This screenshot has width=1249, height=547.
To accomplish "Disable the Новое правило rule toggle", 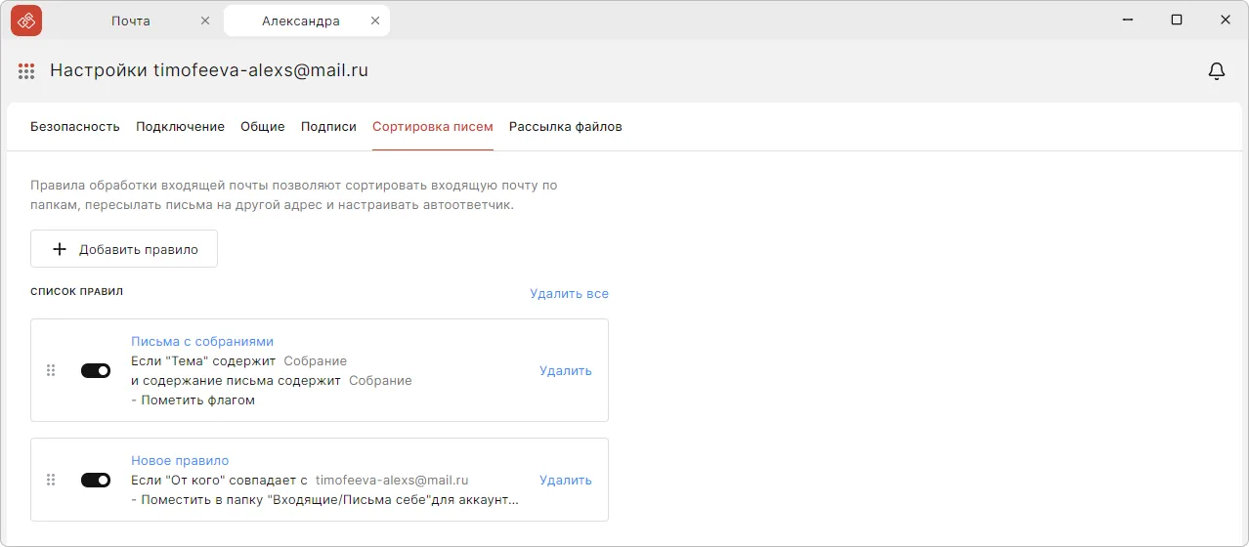I will (x=96, y=480).
